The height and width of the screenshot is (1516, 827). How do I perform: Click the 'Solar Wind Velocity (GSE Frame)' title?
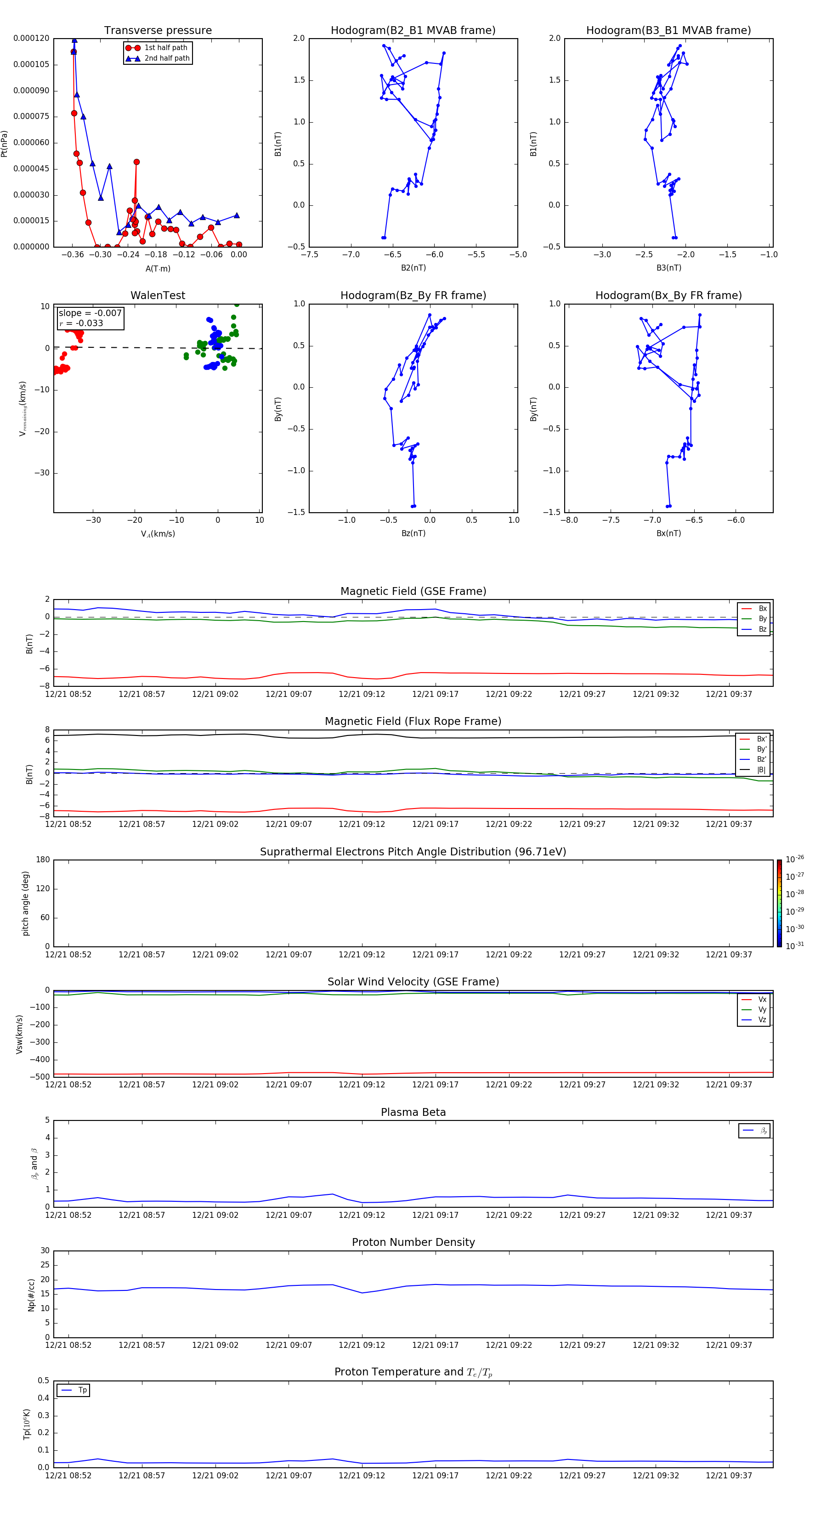413,982
